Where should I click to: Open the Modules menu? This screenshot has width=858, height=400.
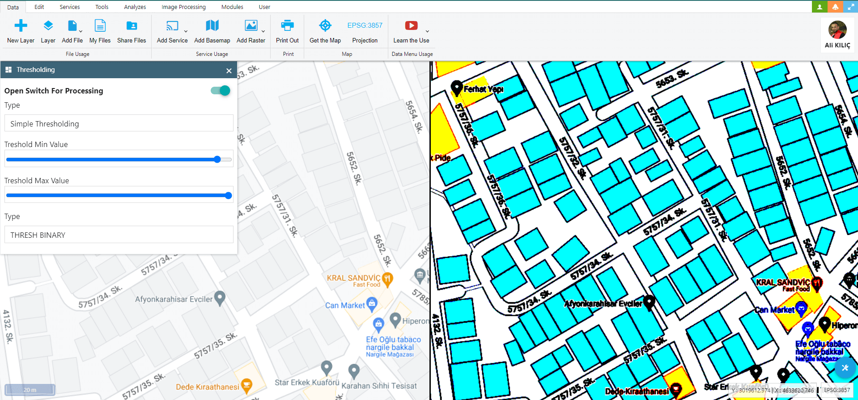pos(232,7)
